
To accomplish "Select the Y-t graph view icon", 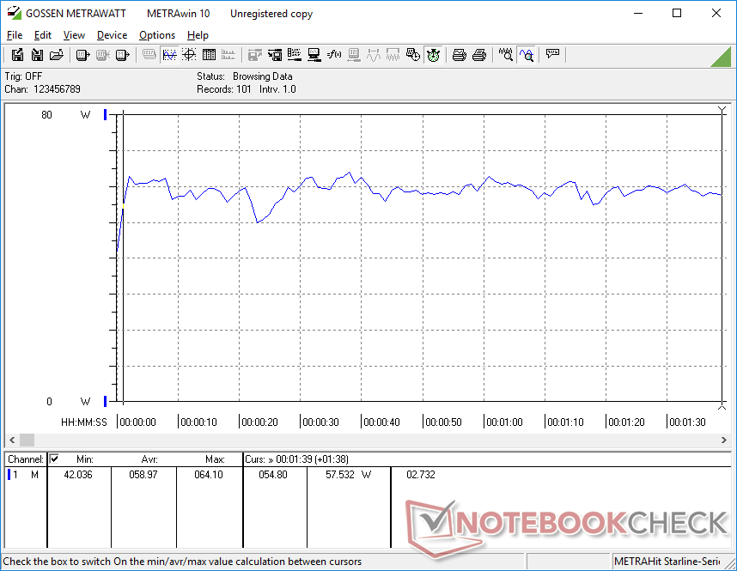I will [x=169, y=55].
